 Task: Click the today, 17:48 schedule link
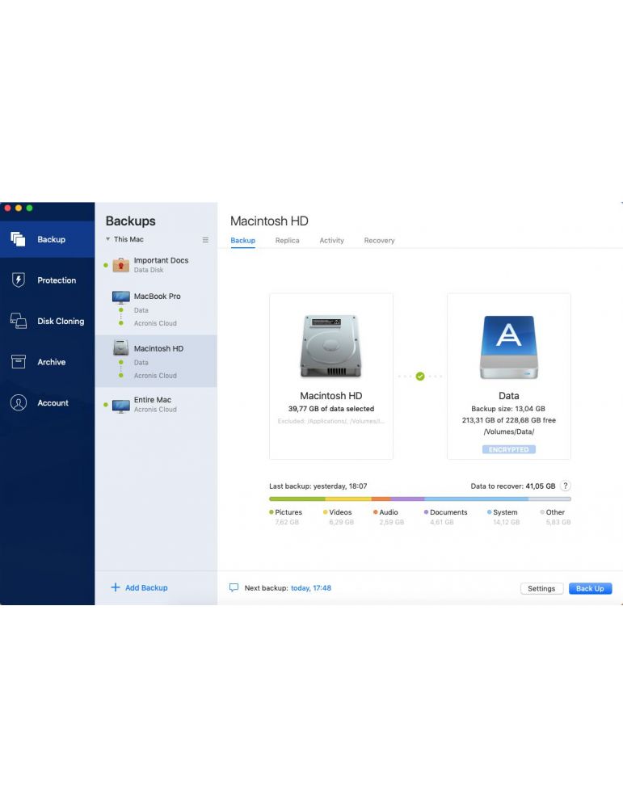(x=311, y=588)
